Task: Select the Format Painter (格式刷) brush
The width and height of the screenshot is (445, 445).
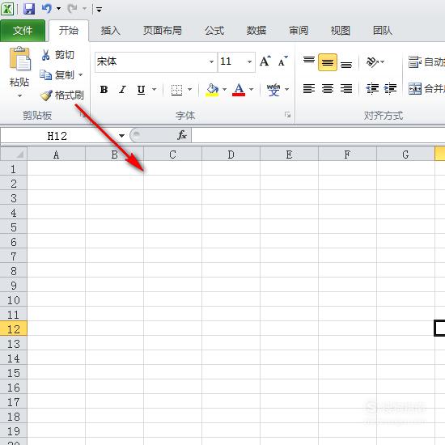Action: click(61, 95)
